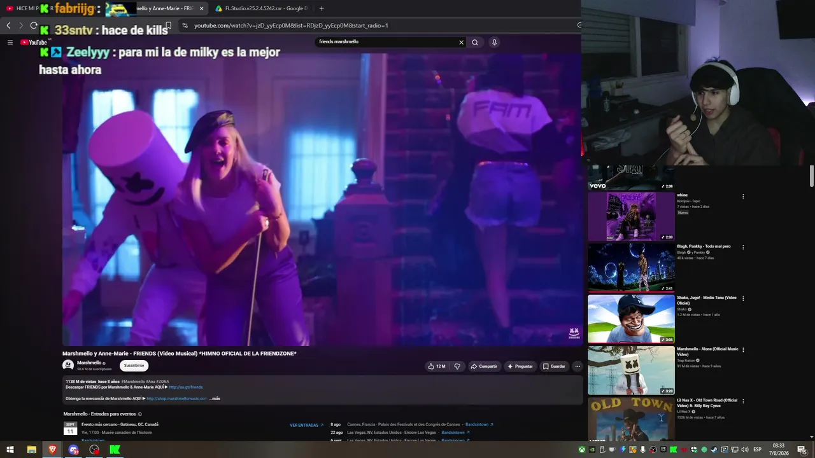Click the video player to pause playback
Viewport: 815px width, 458px height.
(322, 199)
